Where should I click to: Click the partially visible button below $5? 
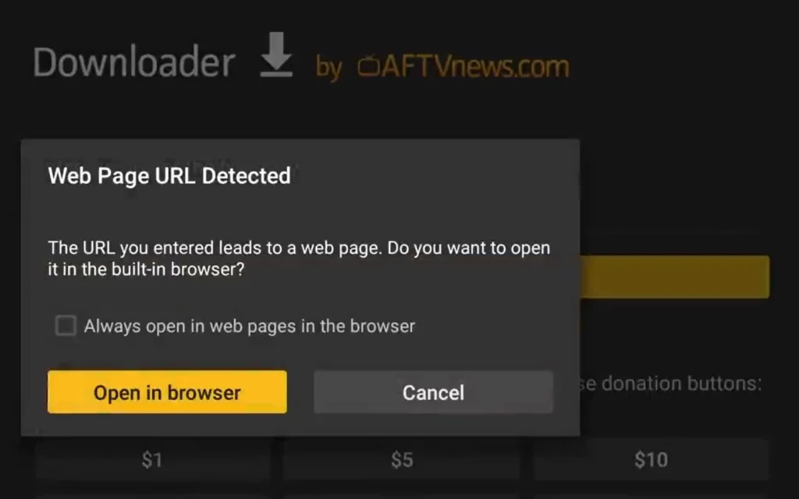pos(402,495)
